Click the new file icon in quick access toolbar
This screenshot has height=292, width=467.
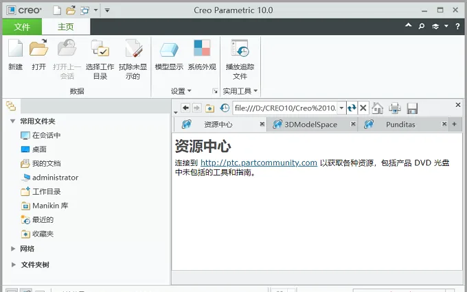57,10
